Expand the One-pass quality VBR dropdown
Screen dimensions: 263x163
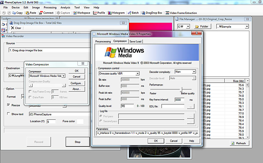pos(137,74)
